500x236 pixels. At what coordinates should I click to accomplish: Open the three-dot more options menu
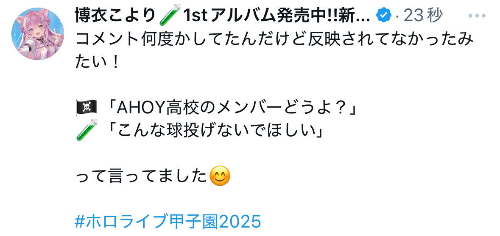[476, 16]
